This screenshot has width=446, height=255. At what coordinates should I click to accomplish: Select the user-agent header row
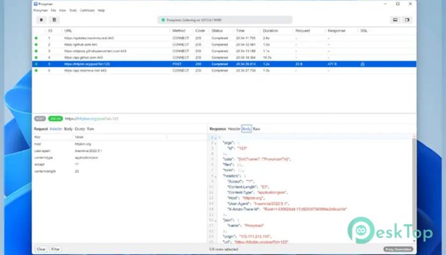(120, 151)
